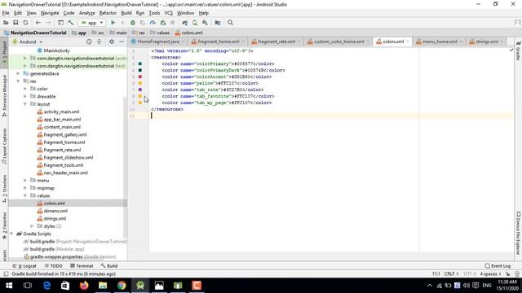
Task: Open the Terminal tool window
Action: [82, 266]
